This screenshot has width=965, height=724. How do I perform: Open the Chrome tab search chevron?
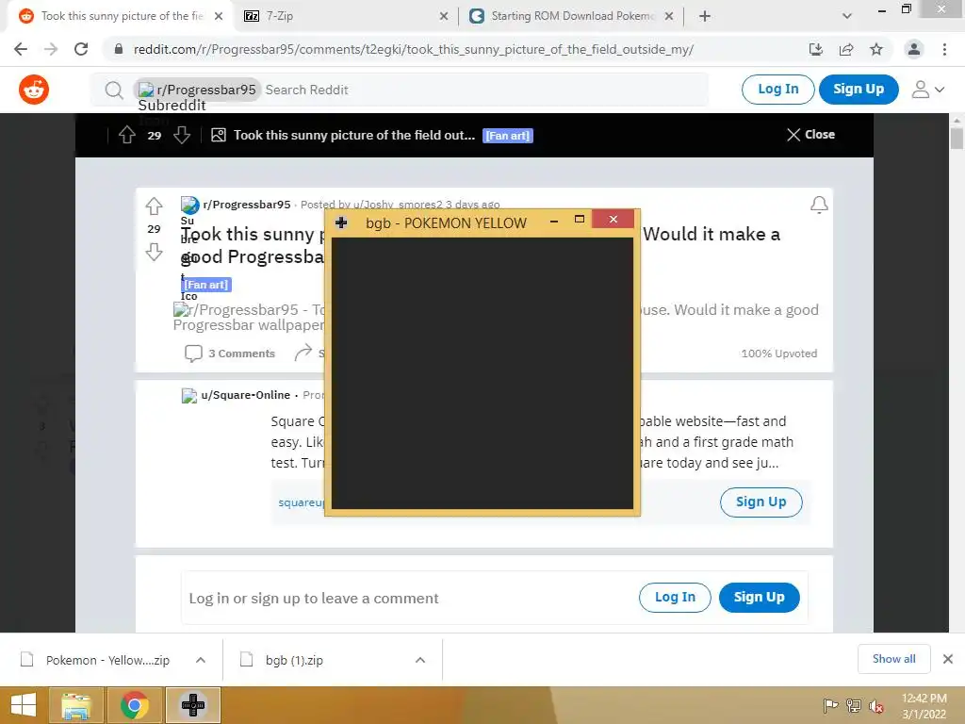(847, 16)
